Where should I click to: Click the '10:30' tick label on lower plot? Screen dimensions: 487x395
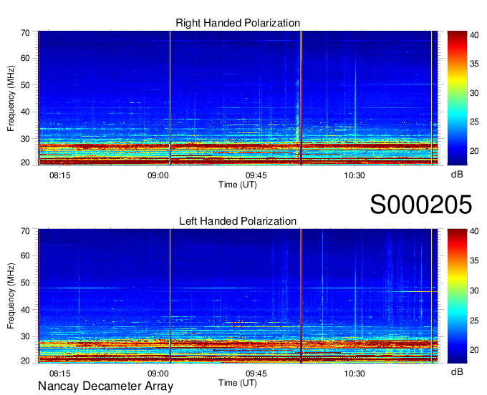point(355,374)
